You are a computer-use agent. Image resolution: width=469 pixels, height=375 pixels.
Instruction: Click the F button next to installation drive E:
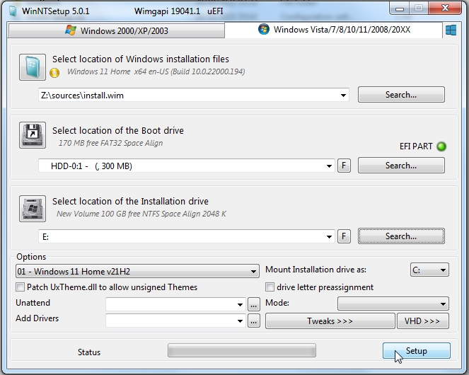[x=344, y=236]
